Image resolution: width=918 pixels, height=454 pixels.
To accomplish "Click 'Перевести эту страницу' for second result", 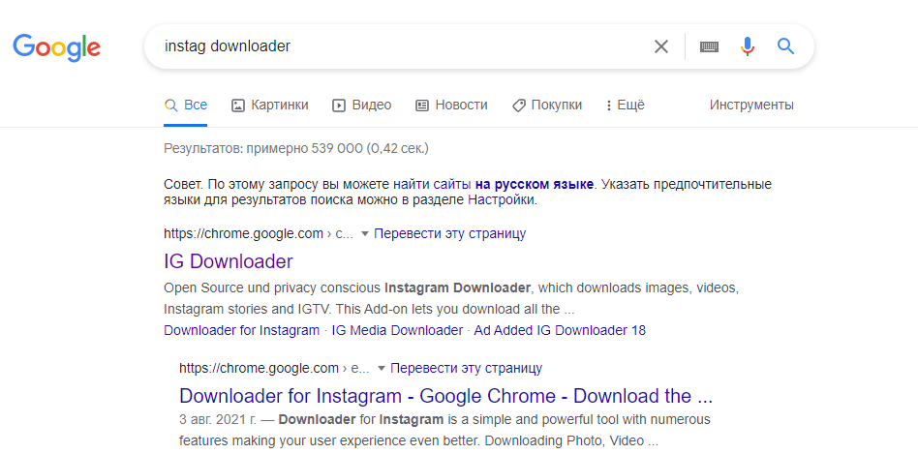I will (466, 369).
